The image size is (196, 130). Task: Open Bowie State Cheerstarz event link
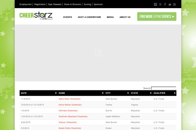70,128
